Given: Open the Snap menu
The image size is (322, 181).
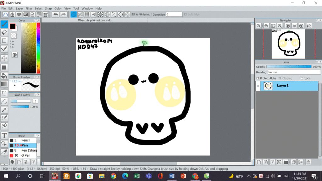Looking at the screenshot, I should (48, 8).
